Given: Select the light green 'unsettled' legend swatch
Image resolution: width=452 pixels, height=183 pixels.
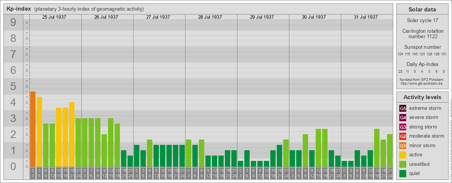Looking at the screenshot, I should [x=403, y=164].
